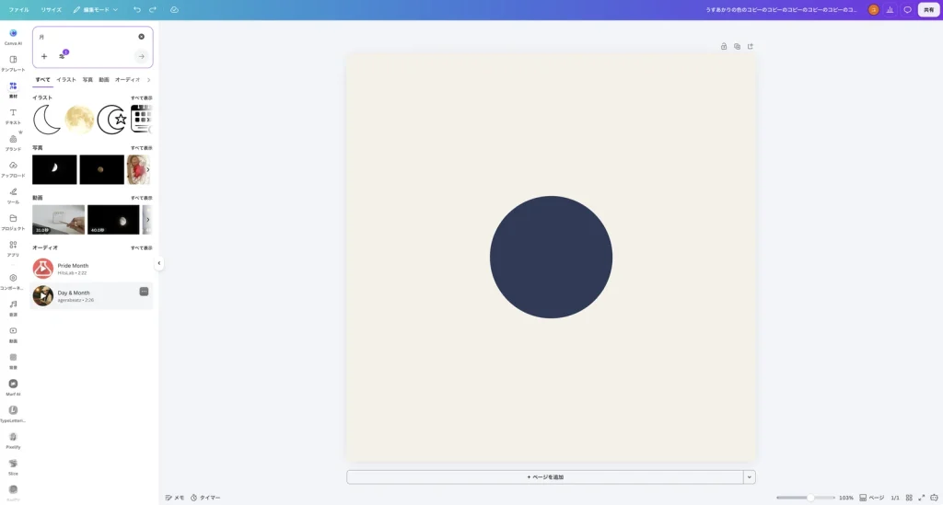The image size is (943, 505).
Task: Undo the last action
Action: pos(137,9)
